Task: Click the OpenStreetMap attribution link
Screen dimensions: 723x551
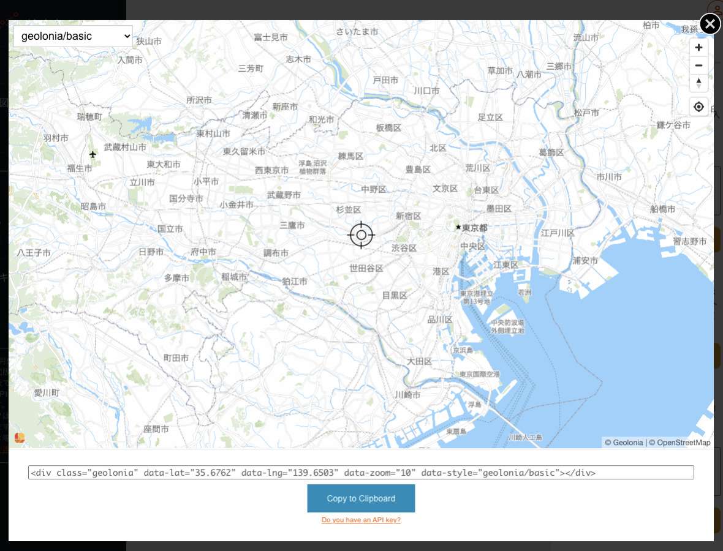Action: click(684, 442)
